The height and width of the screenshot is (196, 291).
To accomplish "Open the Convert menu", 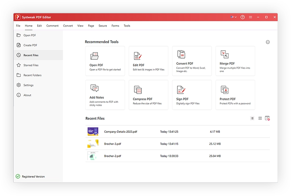I will coord(68,26).
